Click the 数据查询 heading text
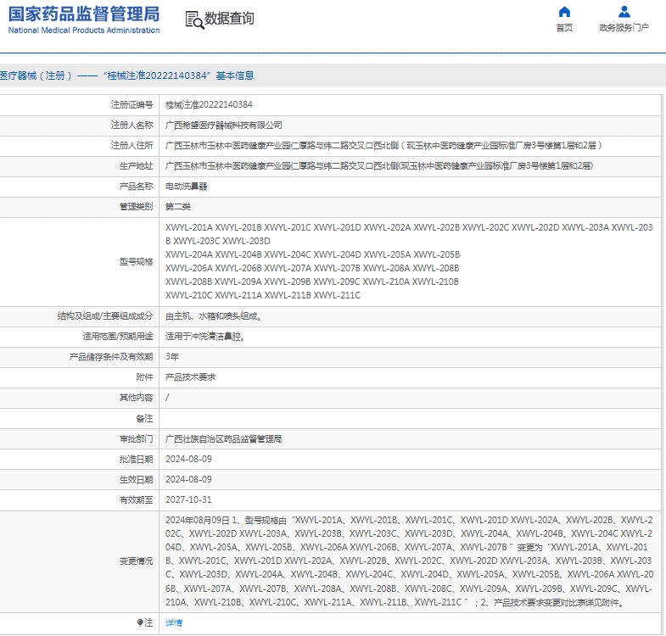This screenshot has height=636, width=666. point(229,19)
